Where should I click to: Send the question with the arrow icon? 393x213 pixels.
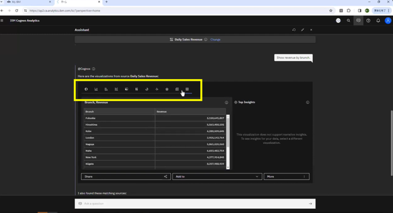click(x=310, y=204)
